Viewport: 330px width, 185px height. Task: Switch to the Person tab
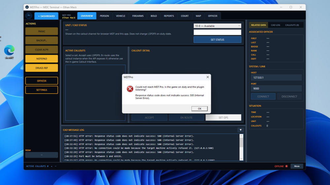(x=104, y=16)
